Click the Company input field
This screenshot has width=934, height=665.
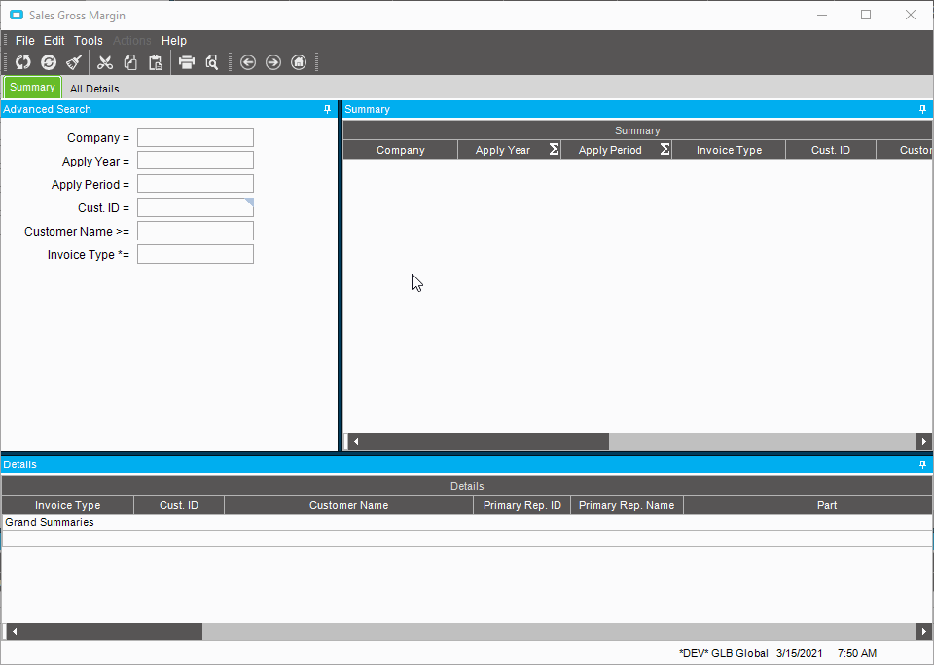[x=196, y=137]
